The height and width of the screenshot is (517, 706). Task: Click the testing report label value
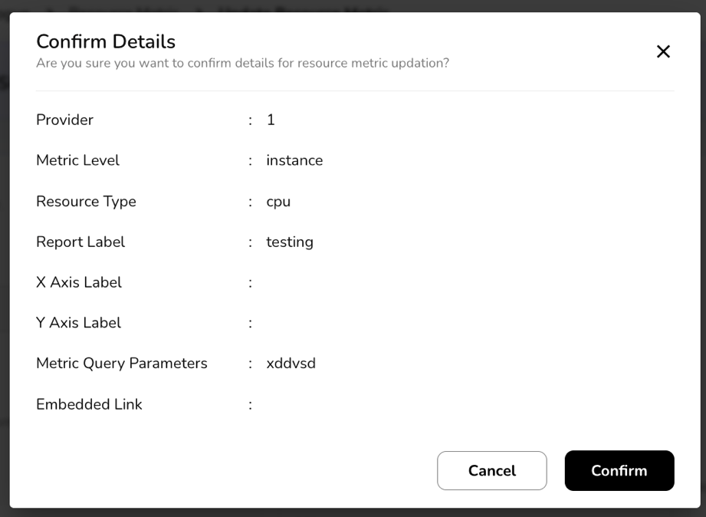click(x=290, y=242)
